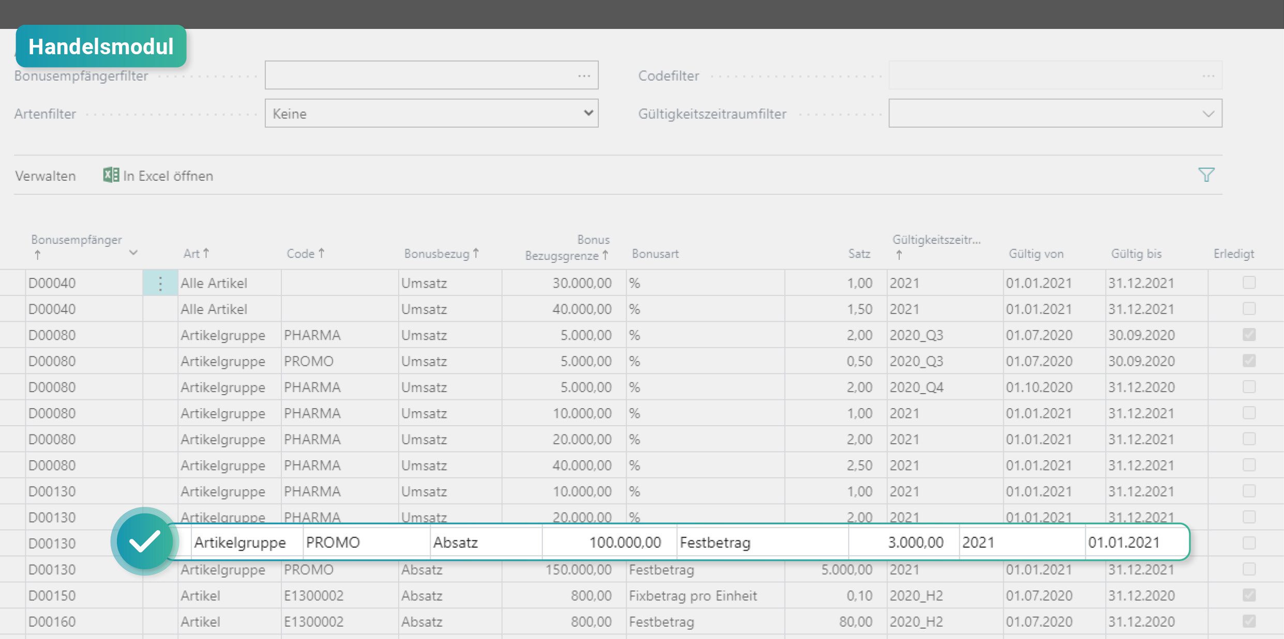The width and height of the screenshot is (1284, 639).
Task: Expand the Gültigkeitszeitraumfilter dropdown
Action: (1208, 114)
